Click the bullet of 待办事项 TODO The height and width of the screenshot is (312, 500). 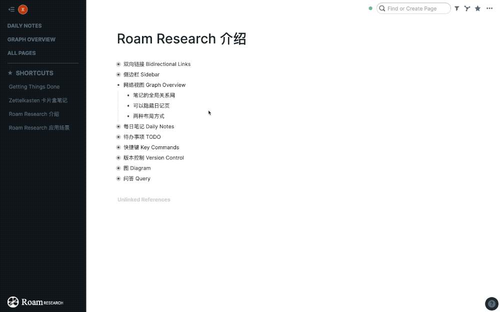118,137
